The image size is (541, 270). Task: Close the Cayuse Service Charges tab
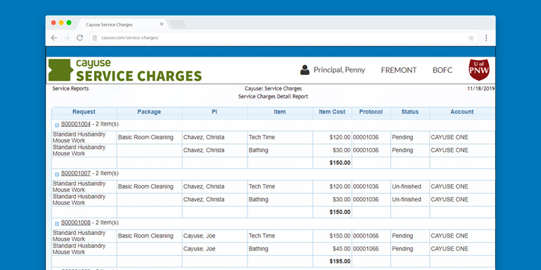coord(162,24)
